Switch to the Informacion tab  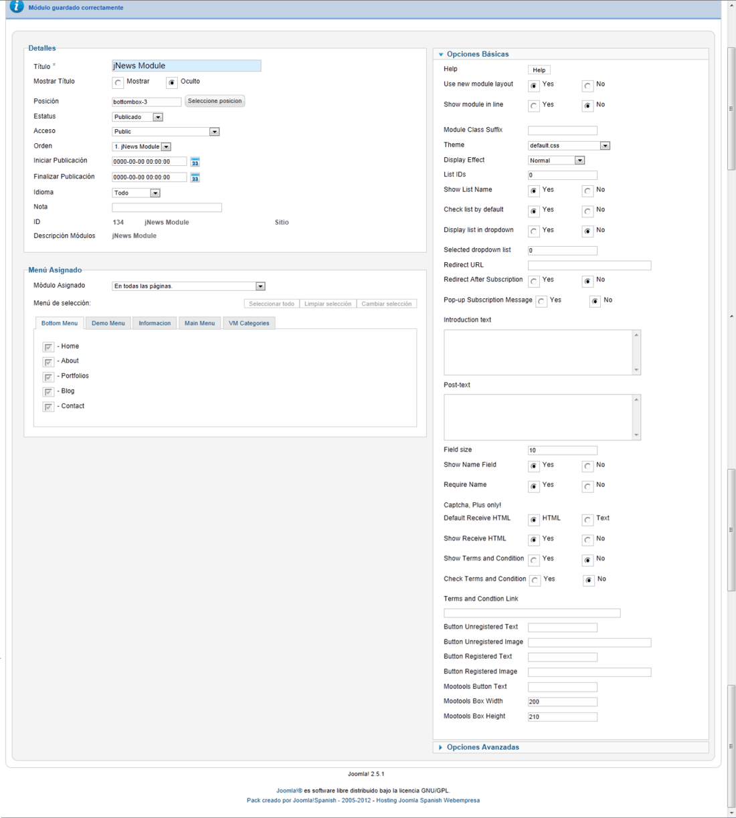[x=155, y=323]
